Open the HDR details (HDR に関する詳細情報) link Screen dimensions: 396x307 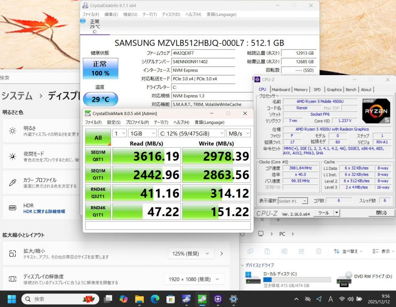tap(44, 211)
